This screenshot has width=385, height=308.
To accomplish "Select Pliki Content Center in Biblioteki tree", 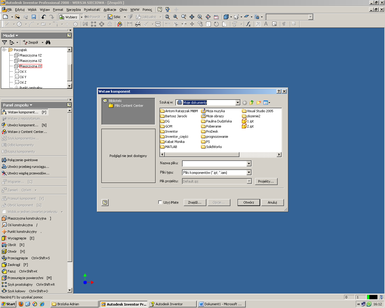I will pyautogui.click(x=126, y=106).
